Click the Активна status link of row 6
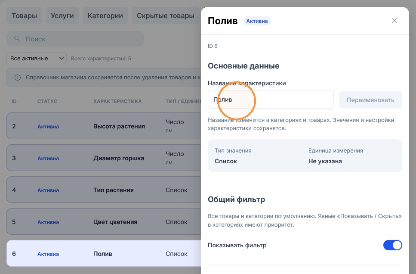This screenshot has width=416, height=274. pos(48,254)
